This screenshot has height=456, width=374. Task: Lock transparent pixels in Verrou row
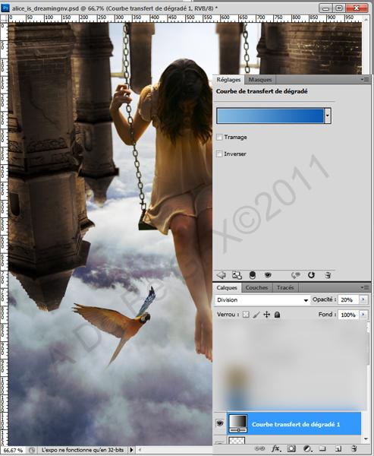(246, 315)
